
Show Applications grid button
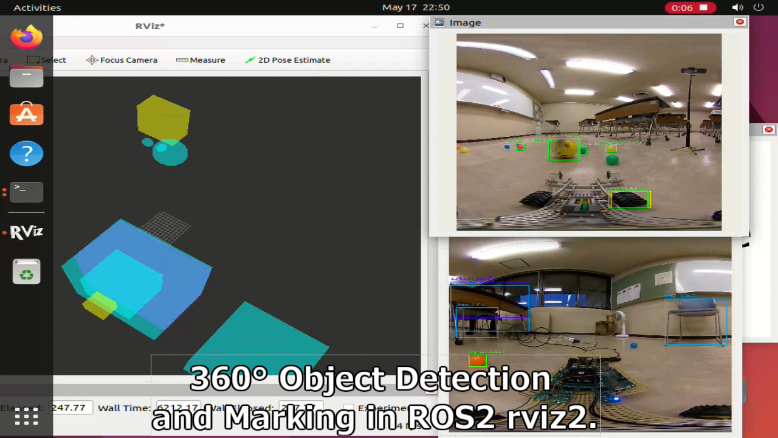(x=26, y=417)
